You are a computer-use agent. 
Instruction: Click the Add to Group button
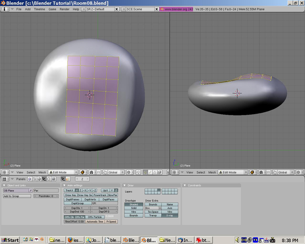point(17,196)
